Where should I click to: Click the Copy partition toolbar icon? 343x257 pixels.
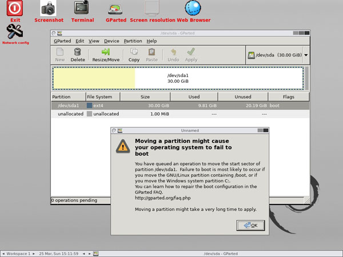pos(134,55)
